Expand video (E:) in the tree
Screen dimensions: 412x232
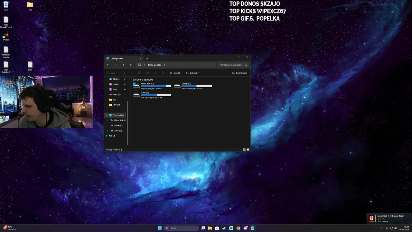[108, 130]
